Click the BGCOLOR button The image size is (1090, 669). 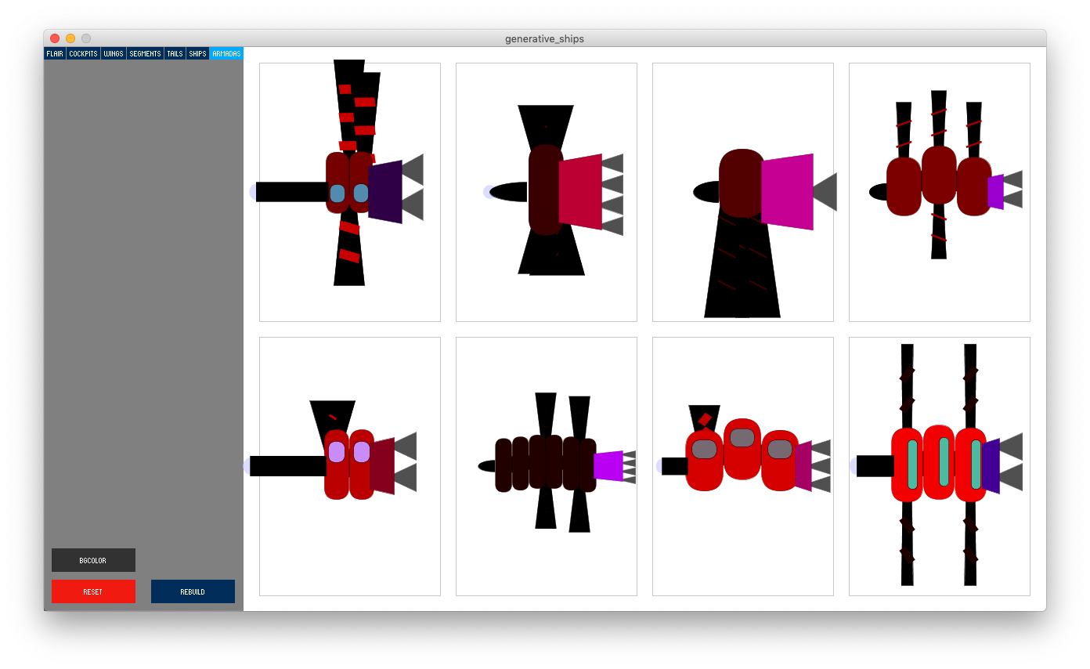coord(93,560)
